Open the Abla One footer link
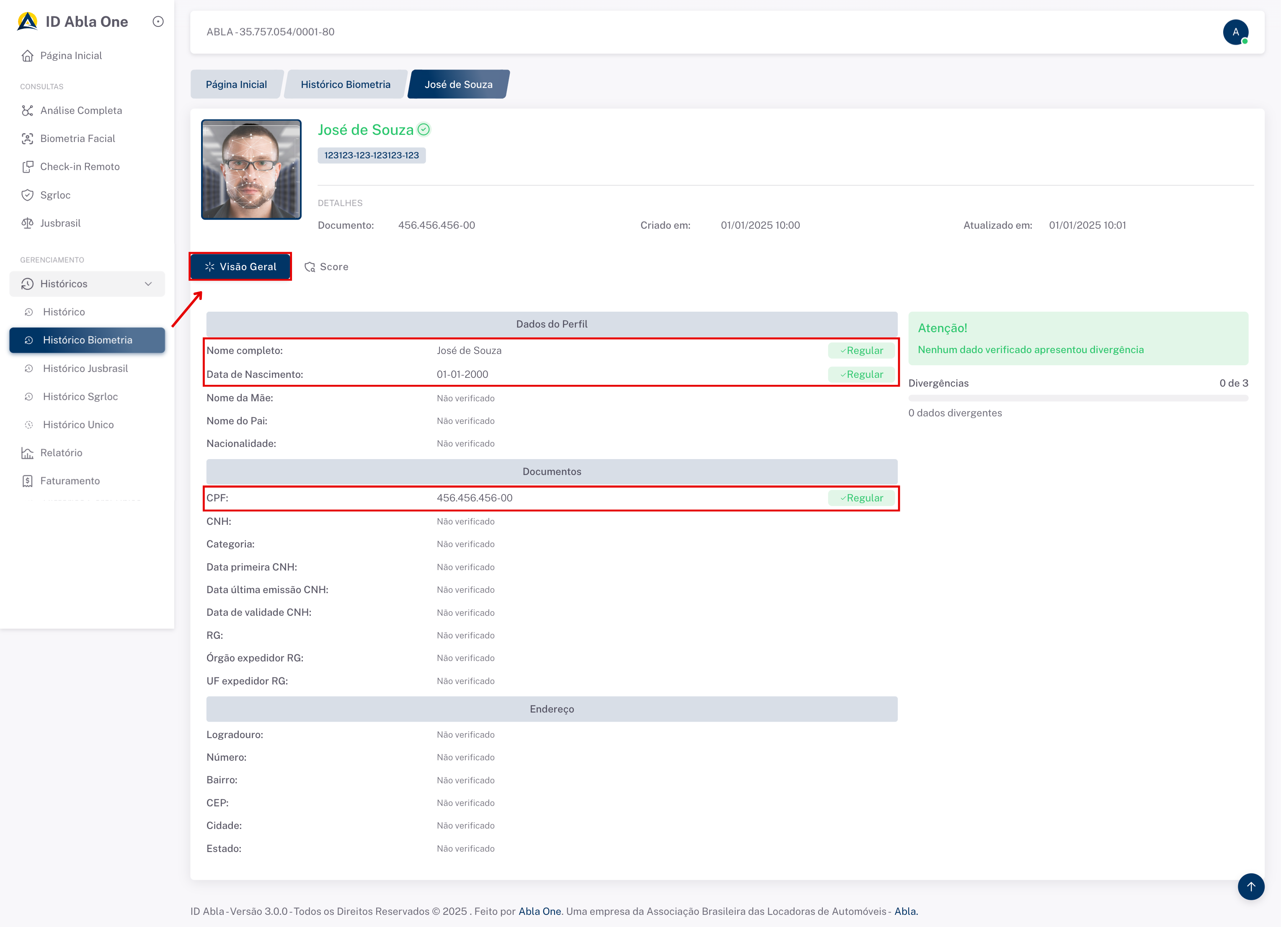 (540, 911)
